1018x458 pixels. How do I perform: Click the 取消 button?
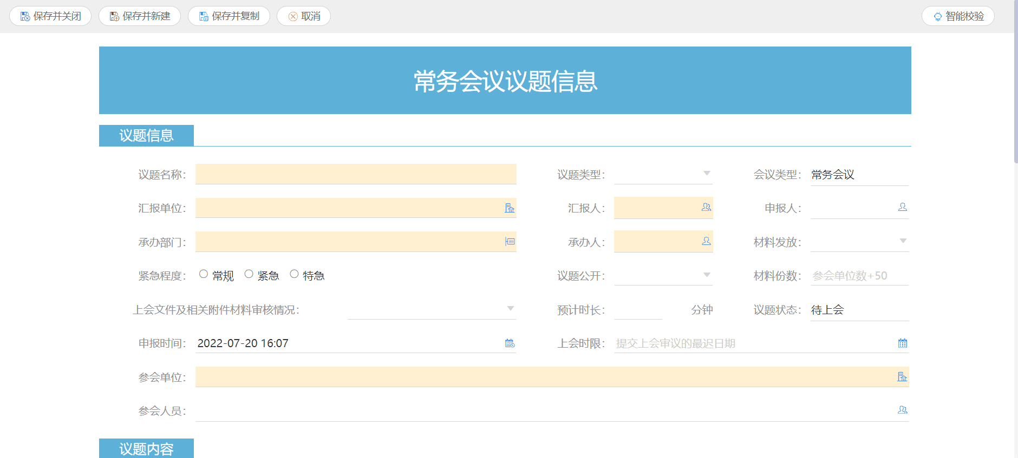click(304, 16)
